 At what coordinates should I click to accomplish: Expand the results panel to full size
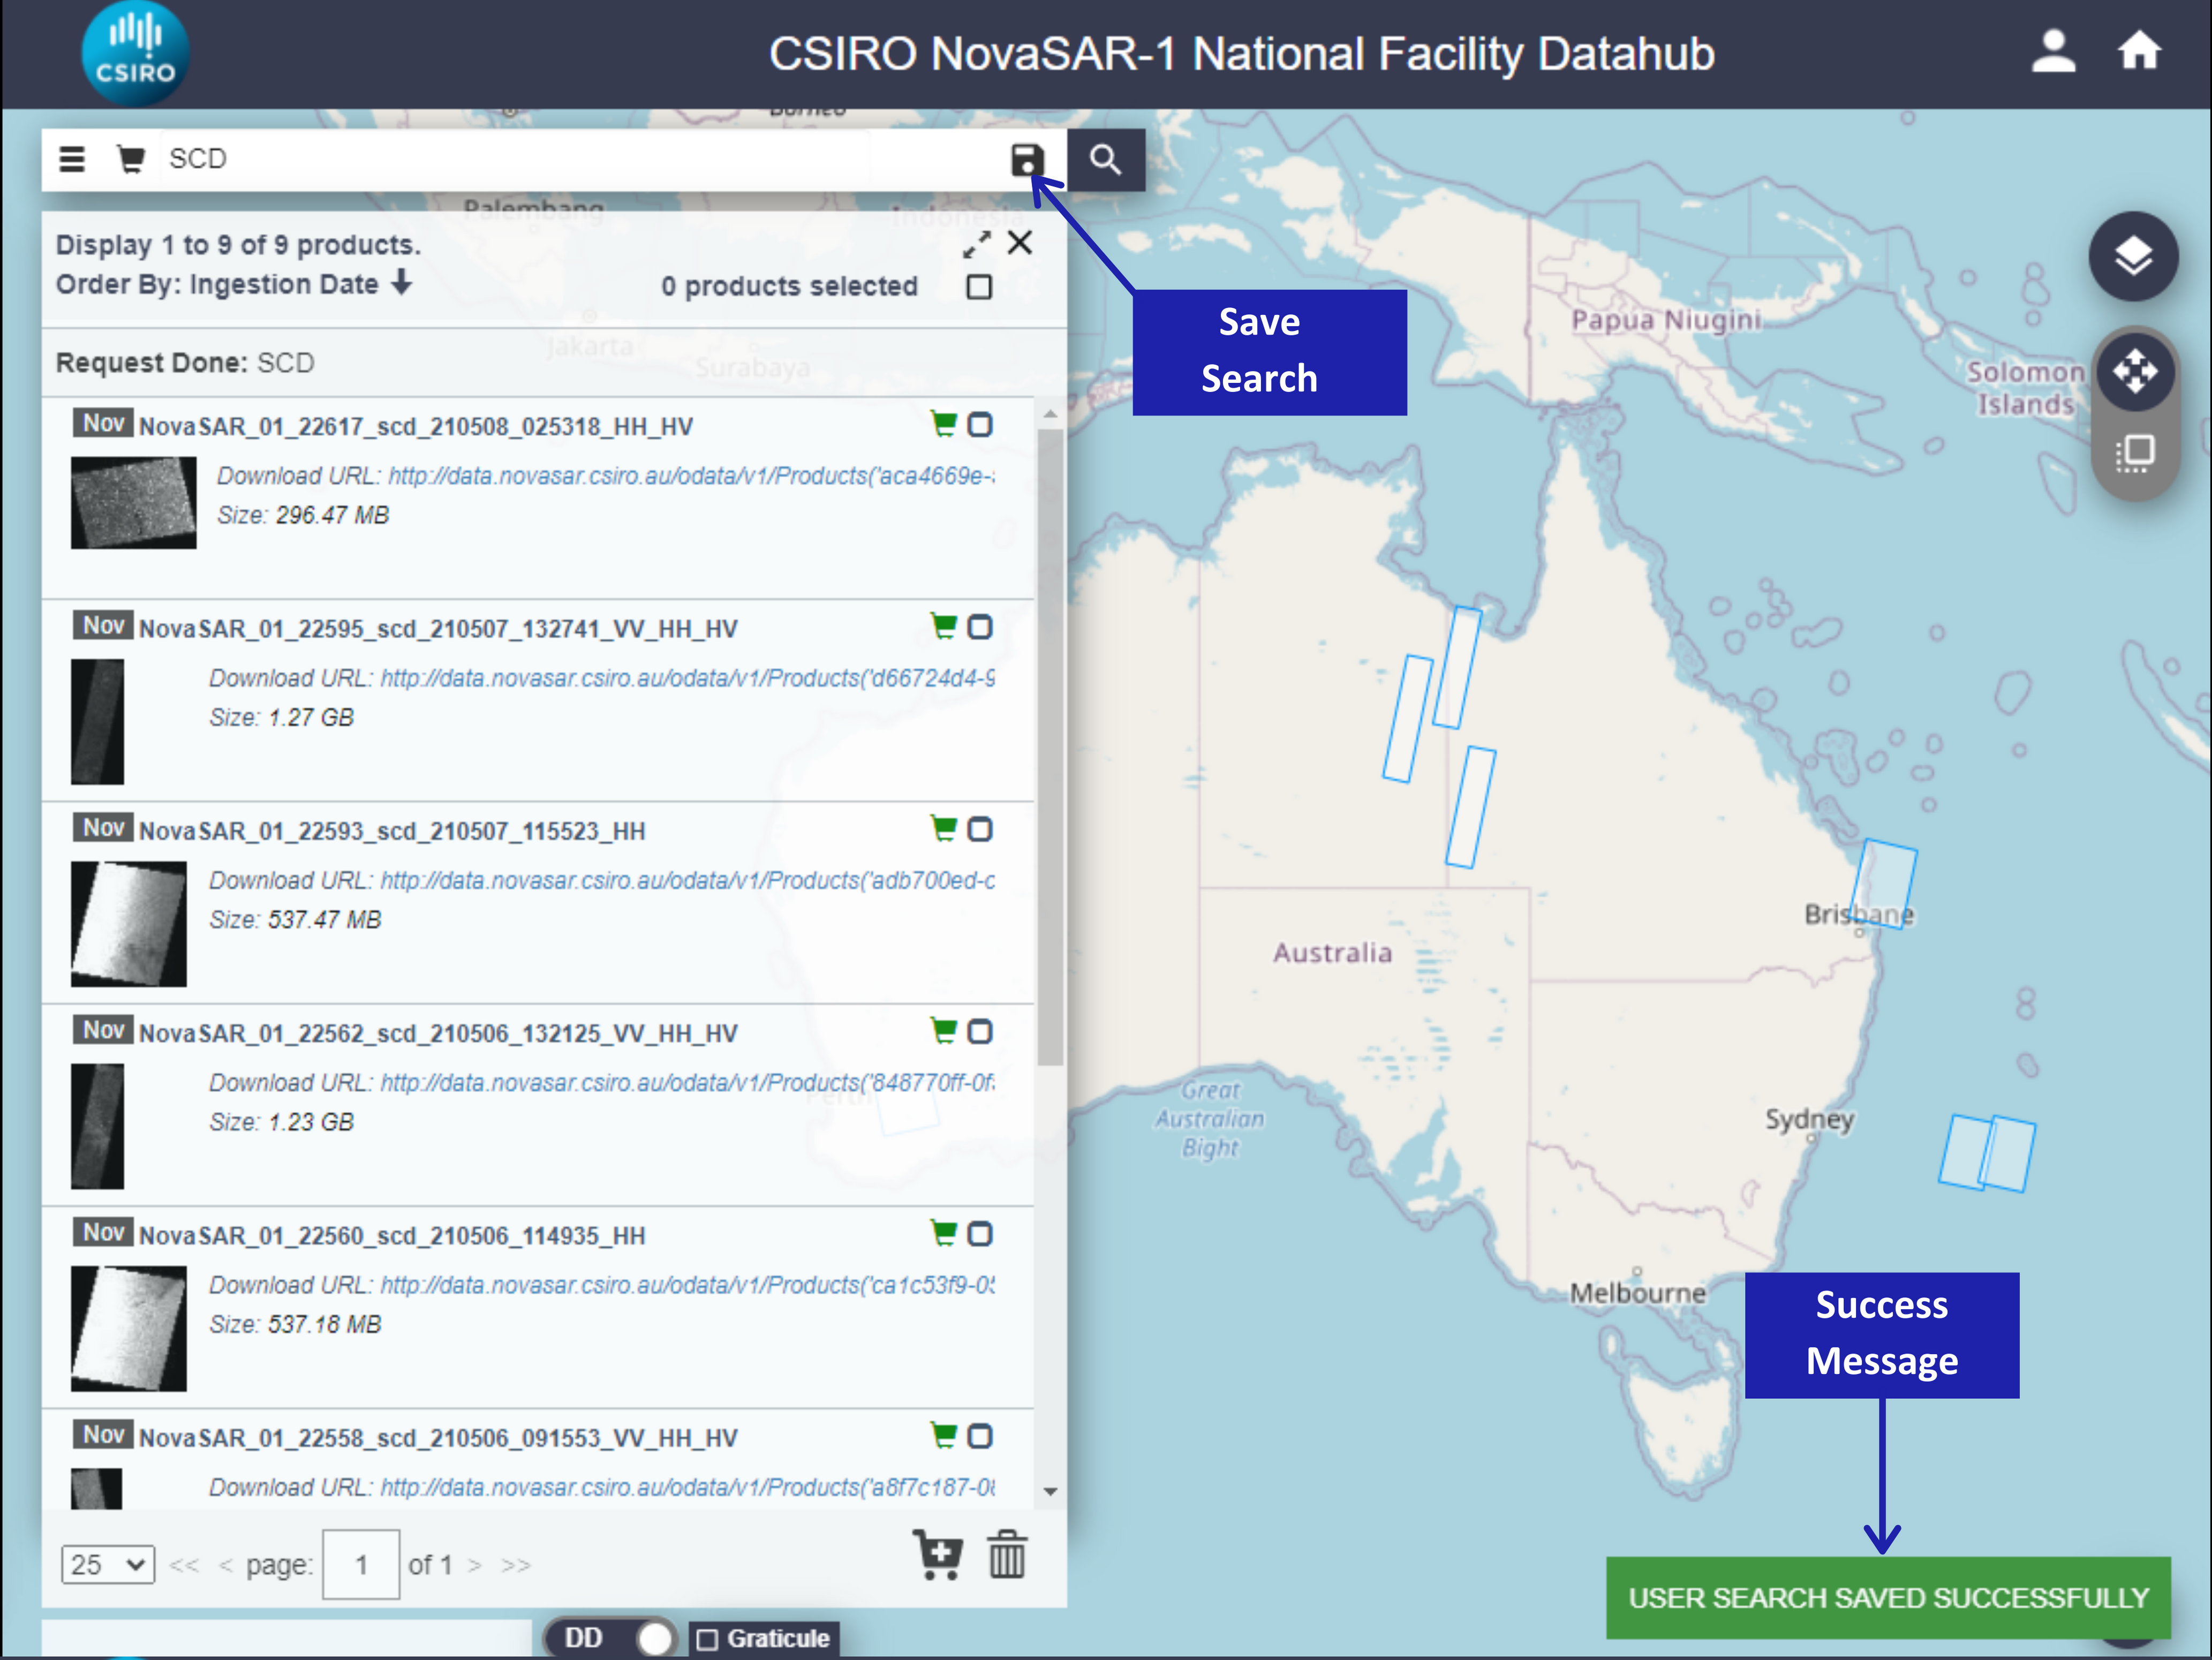(976, 243)
